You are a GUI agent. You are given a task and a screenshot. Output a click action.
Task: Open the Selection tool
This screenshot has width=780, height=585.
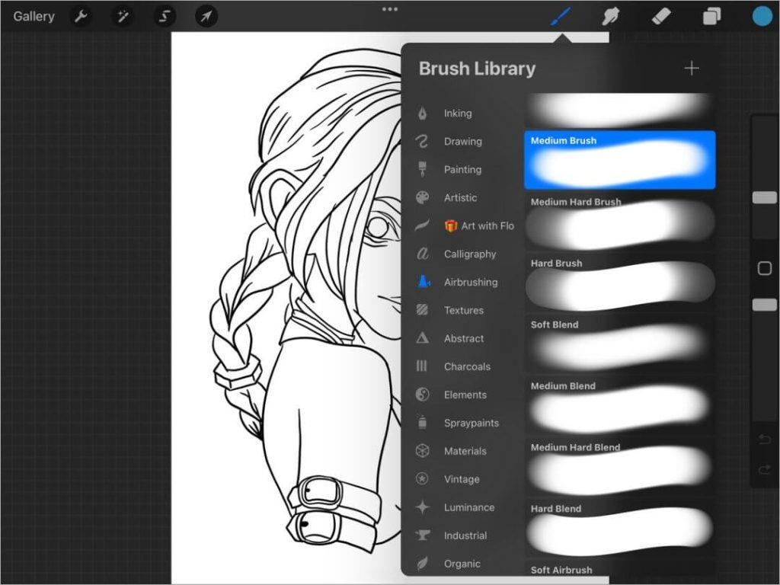click(x=165, y=17)
